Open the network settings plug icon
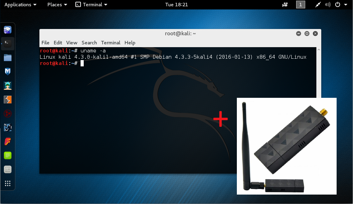This screenshot has width=353, height=204. pos(318,5)
